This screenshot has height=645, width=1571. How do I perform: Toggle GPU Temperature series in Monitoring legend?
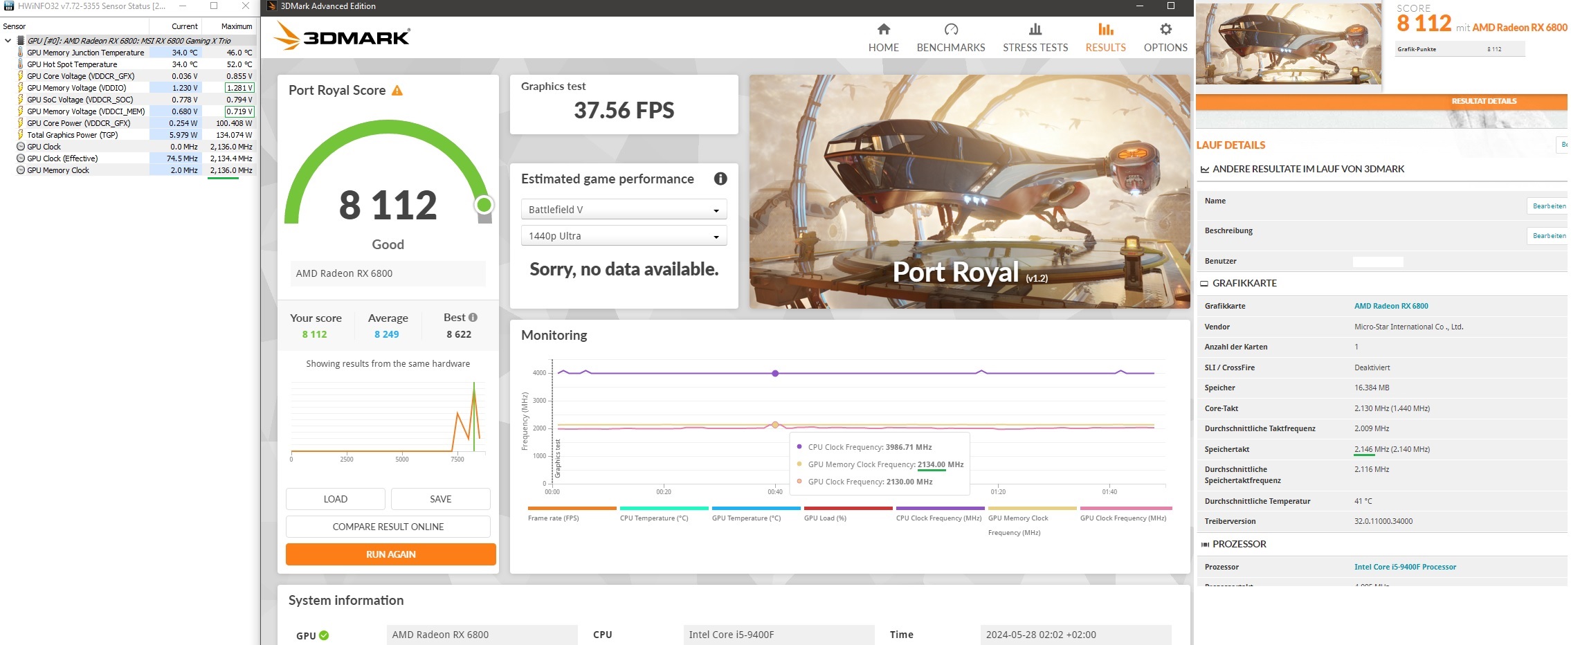tap(756, 514)
